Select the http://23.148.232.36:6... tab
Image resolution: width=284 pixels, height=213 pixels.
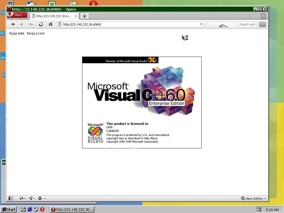click(54, 16)
